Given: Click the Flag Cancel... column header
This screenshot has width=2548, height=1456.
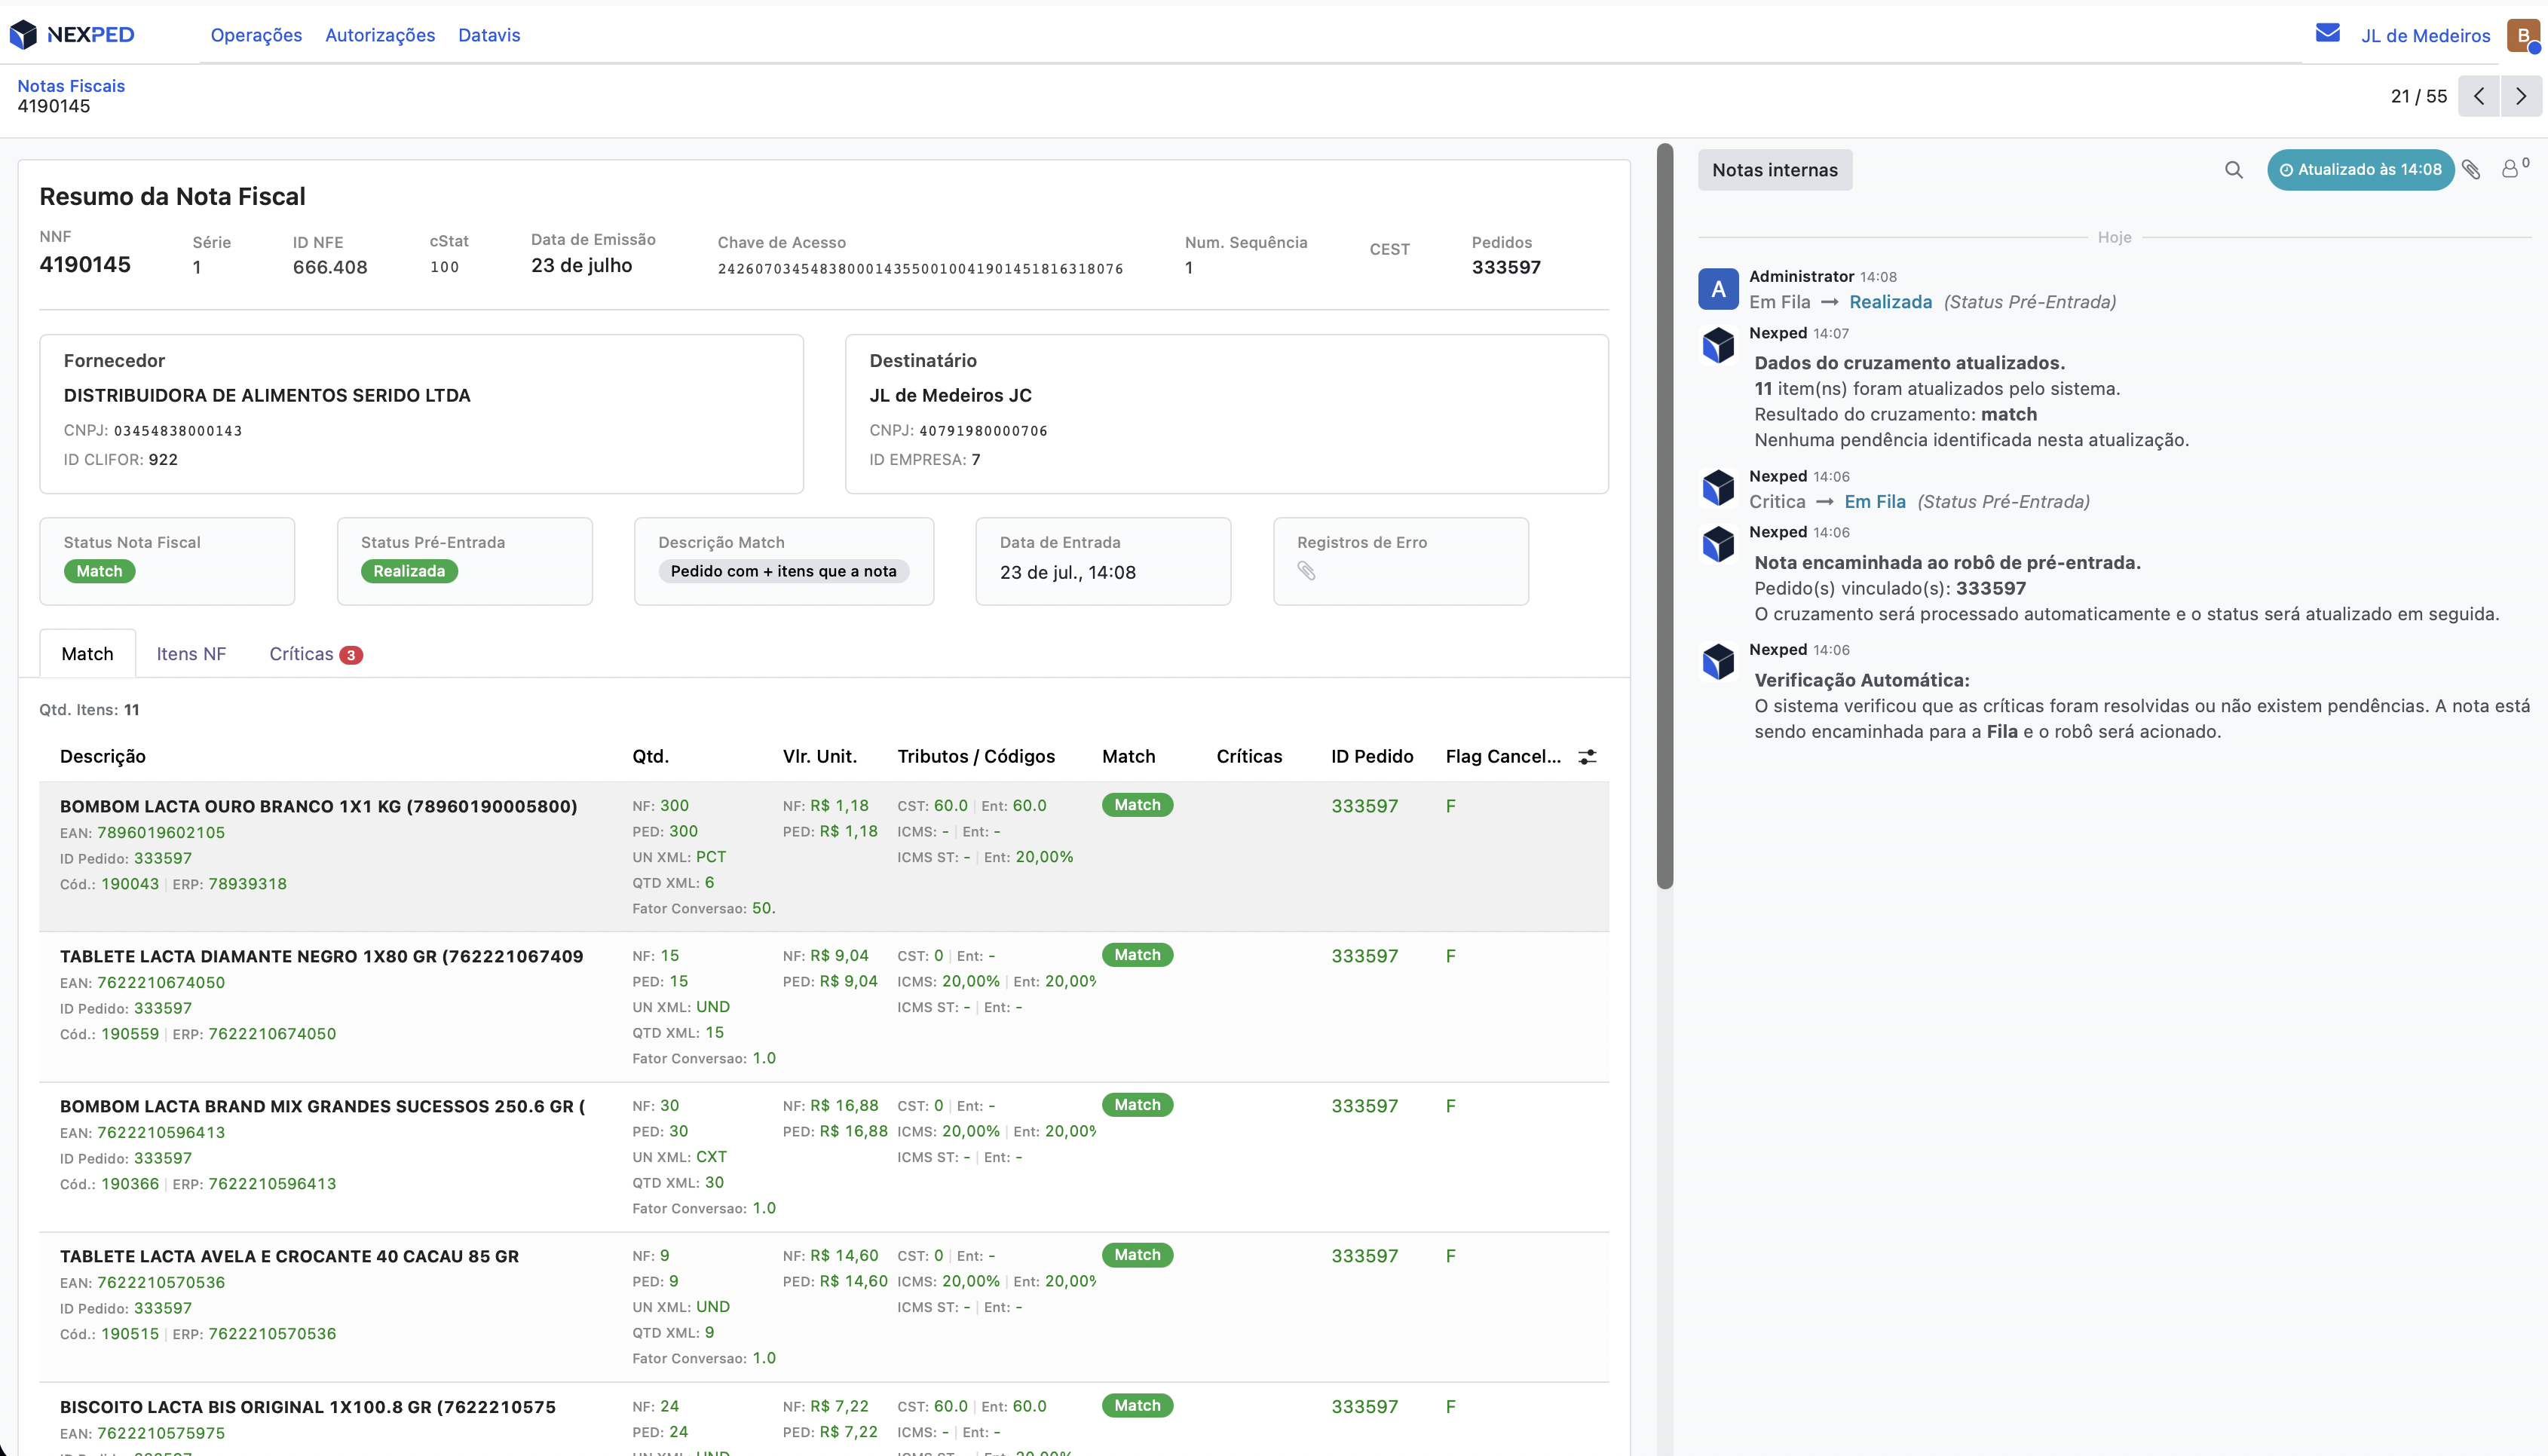Looking at the screenshot, I should click(1503, 757).
